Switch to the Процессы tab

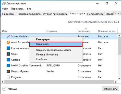pyautogui.click(x=8, y=14)
